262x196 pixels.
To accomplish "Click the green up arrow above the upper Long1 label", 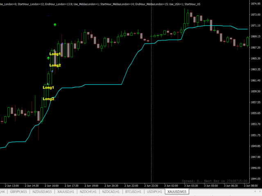I will point(55,25).
